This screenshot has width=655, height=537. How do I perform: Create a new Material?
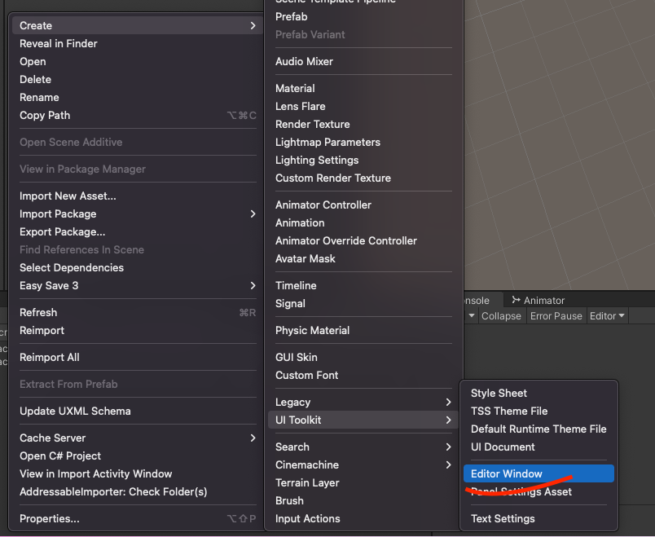(363, 89)
